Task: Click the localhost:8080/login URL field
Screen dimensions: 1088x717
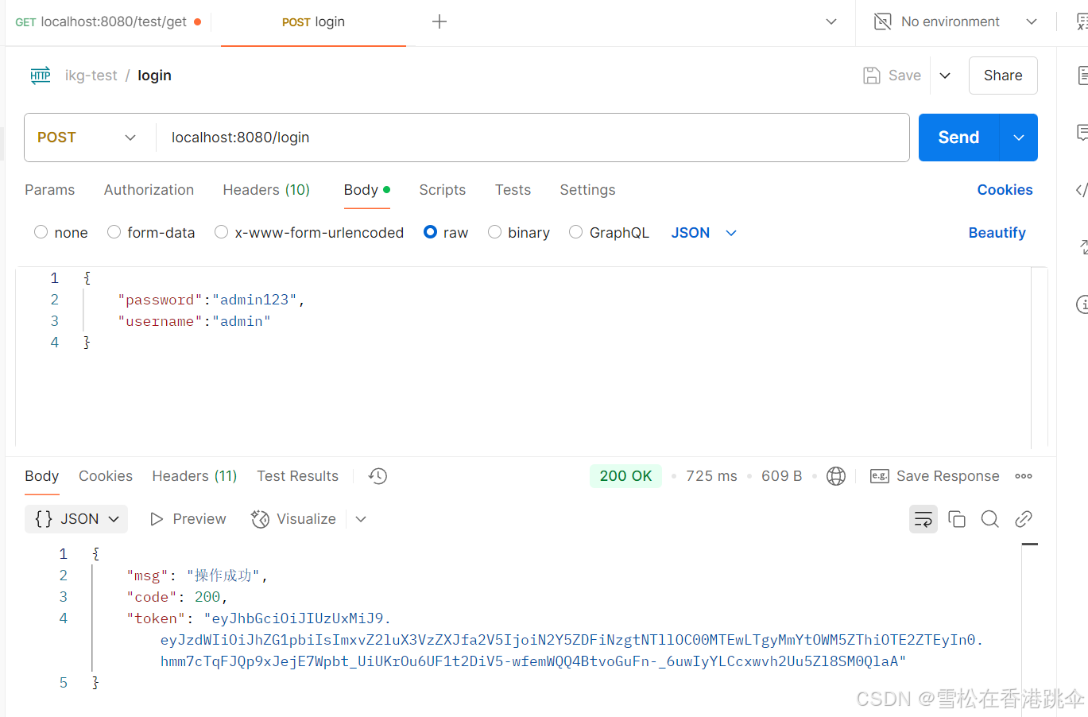Action: point(532,138)
